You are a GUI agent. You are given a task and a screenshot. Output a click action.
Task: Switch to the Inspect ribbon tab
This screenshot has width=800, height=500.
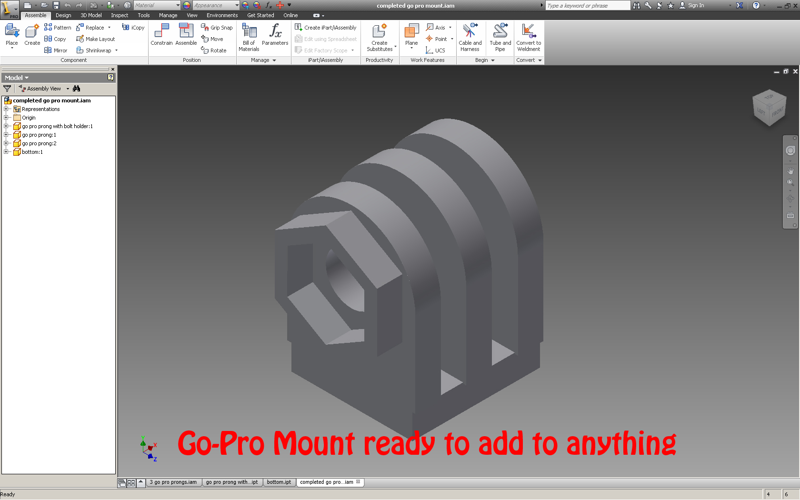[120, 15]
